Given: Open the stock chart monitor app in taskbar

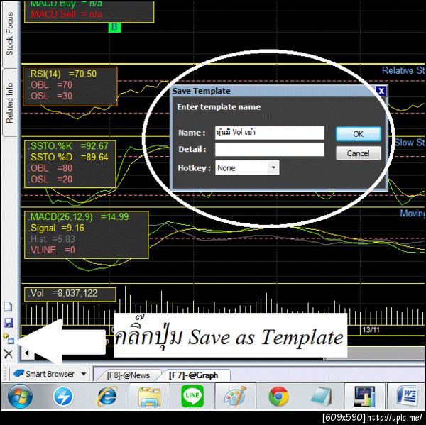Looking at the screenshot, I should (364, 397).
